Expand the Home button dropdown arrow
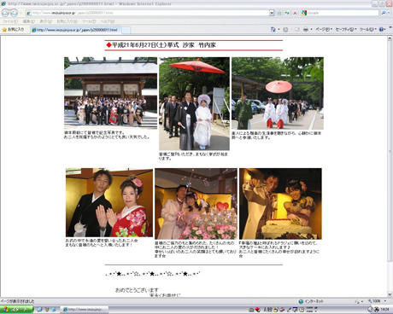393x314 pixels. 279,29
